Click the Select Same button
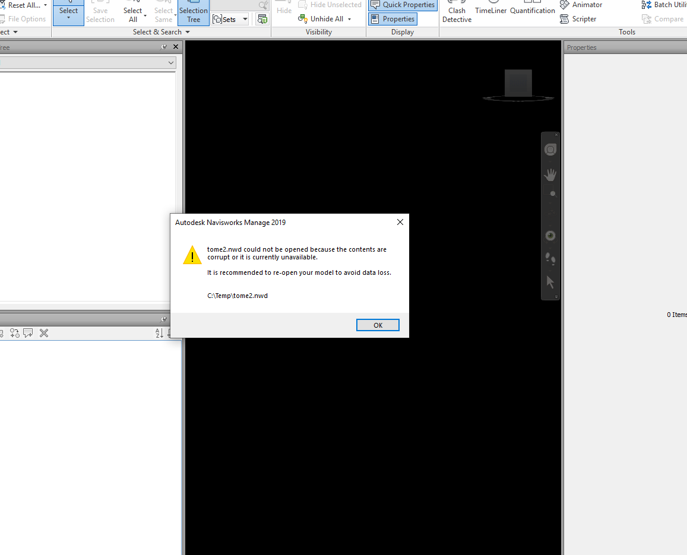 coord(163,12)
